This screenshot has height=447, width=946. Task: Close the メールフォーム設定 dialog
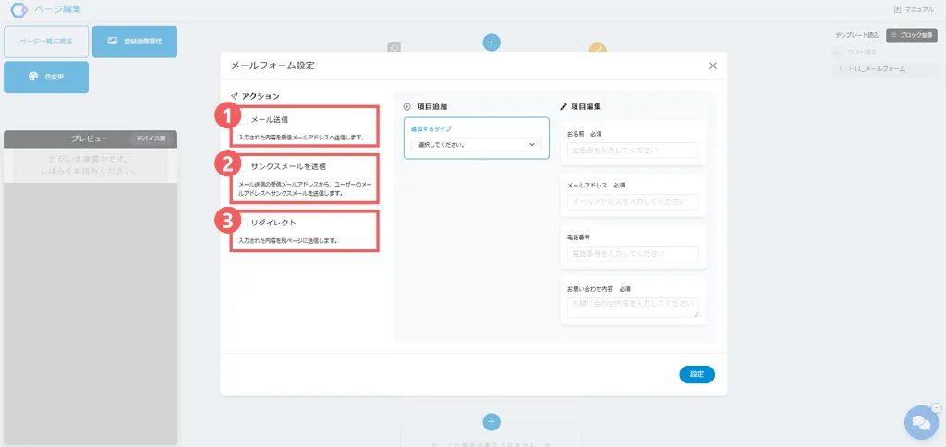click(x=712, y=66)
